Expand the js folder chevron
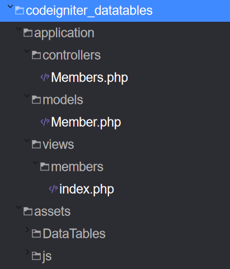The height and width of the screenshot is (269, 230). [27, 252]
